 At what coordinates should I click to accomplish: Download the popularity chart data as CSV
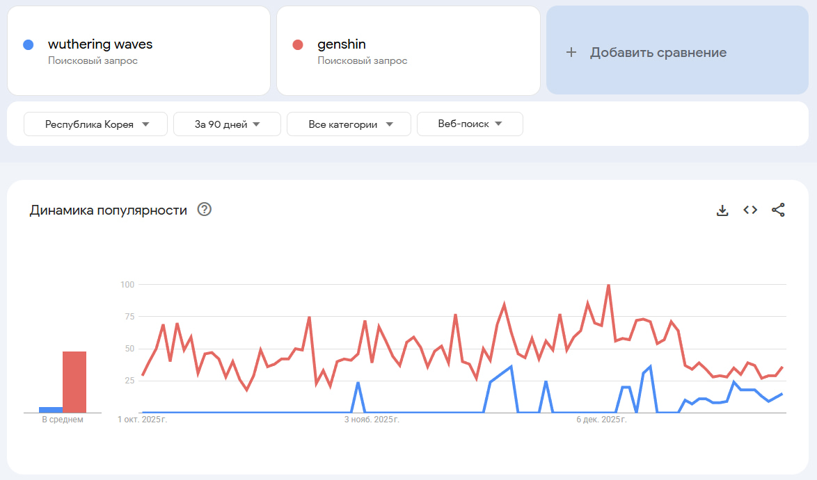[x=722, y=210]
